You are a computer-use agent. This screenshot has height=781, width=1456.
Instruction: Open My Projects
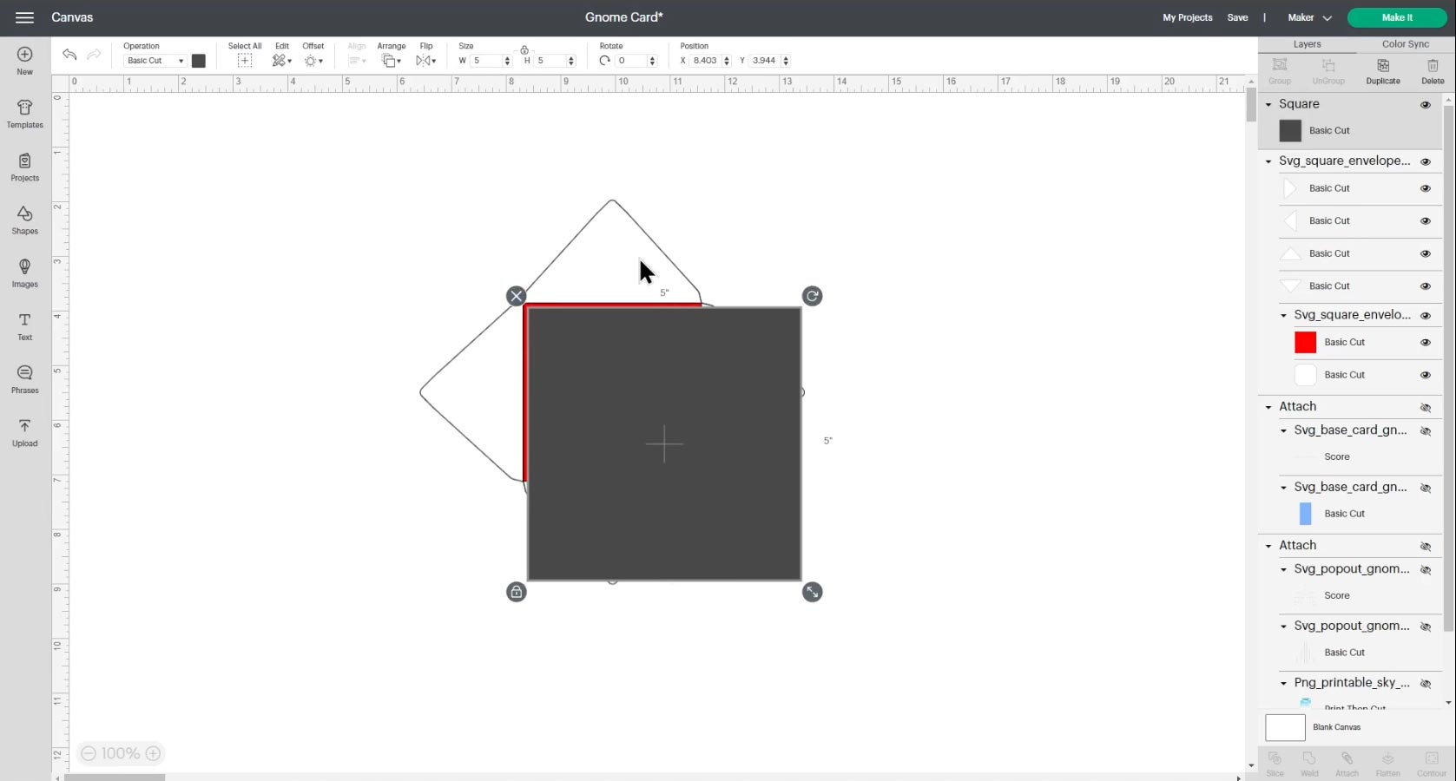click(x=1186, y=17)
